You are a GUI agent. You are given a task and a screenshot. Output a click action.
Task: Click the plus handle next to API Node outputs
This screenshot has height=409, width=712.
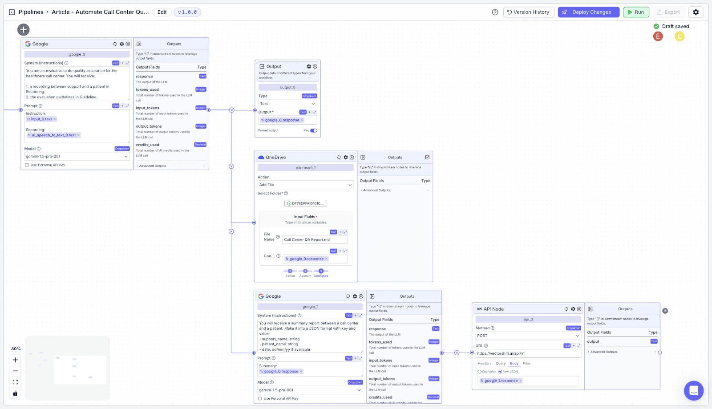[x=665, y=311]
